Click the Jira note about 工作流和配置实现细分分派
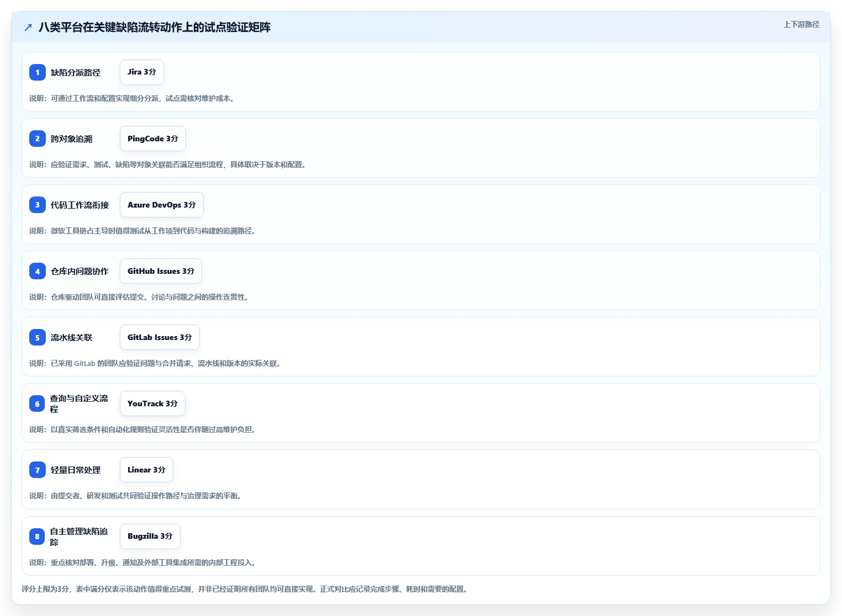Image resolution: width=842 pixels, height=616 pixels. click(x=133, y=98)
